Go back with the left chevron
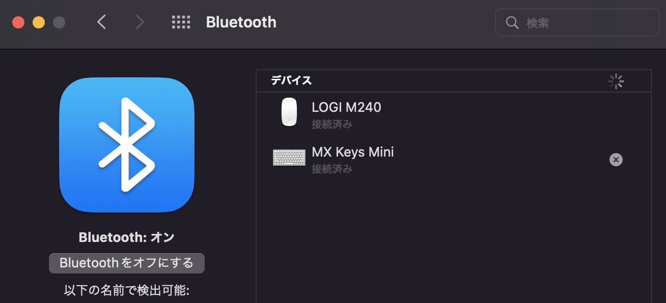The image size is (666, 303). tap(102, 22)
